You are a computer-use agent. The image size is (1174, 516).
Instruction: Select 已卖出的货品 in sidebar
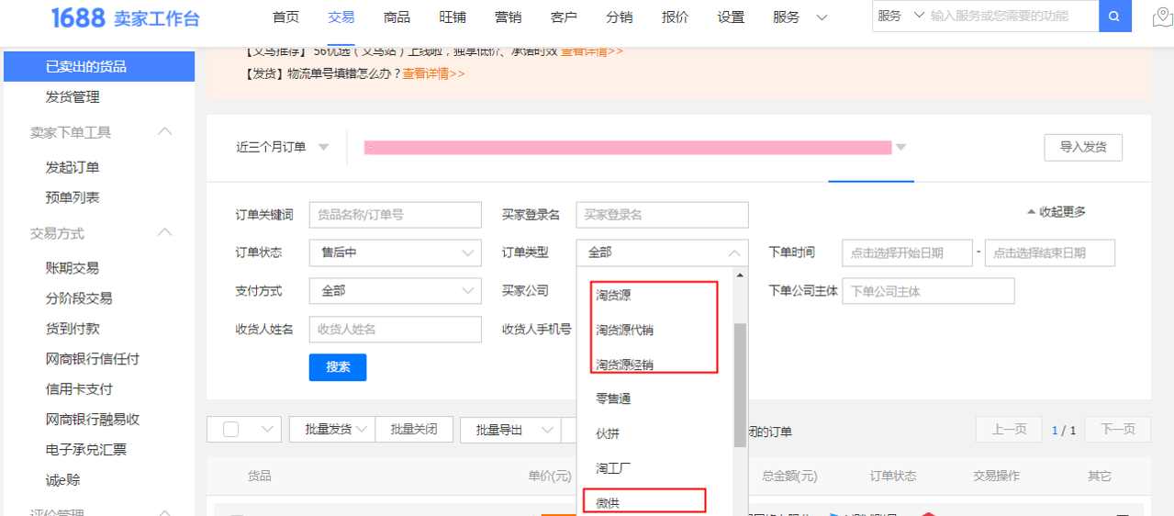point(99,66)
